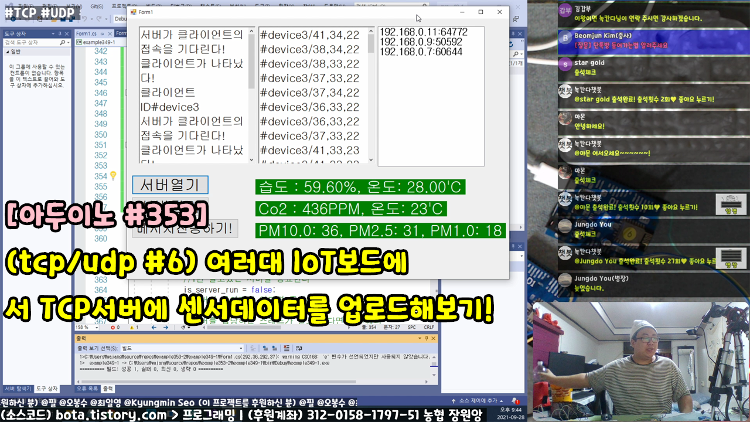This screenshot has width=750, height=422.
Task: Maximize the Form1 window
Action: [480, 12]
